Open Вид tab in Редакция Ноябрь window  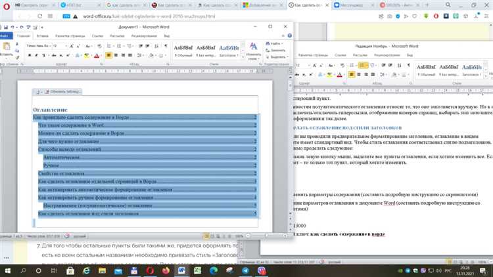point(410,55)
